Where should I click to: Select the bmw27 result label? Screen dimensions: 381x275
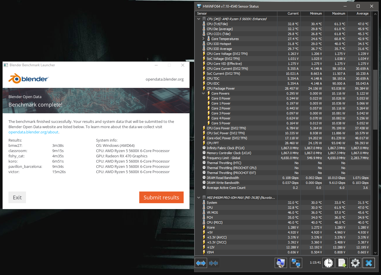pyautogui.click(x=15, y=145)
